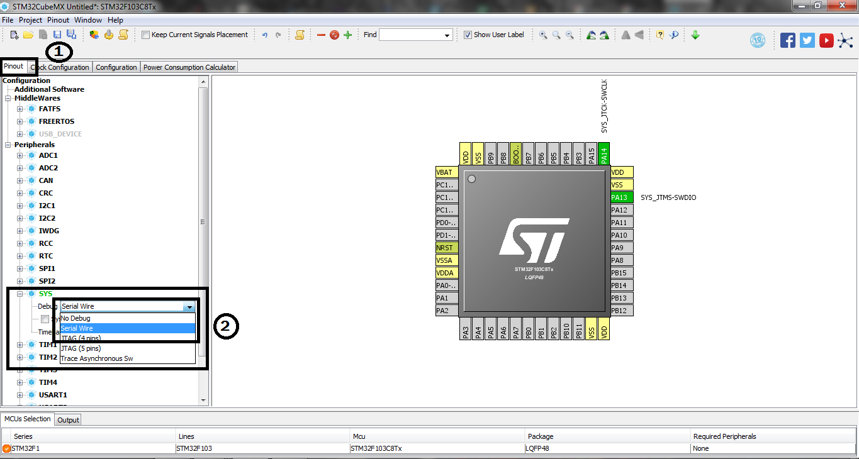
Task: Expand the FREERTOS middleware node
Action: [x=20, y=121]
